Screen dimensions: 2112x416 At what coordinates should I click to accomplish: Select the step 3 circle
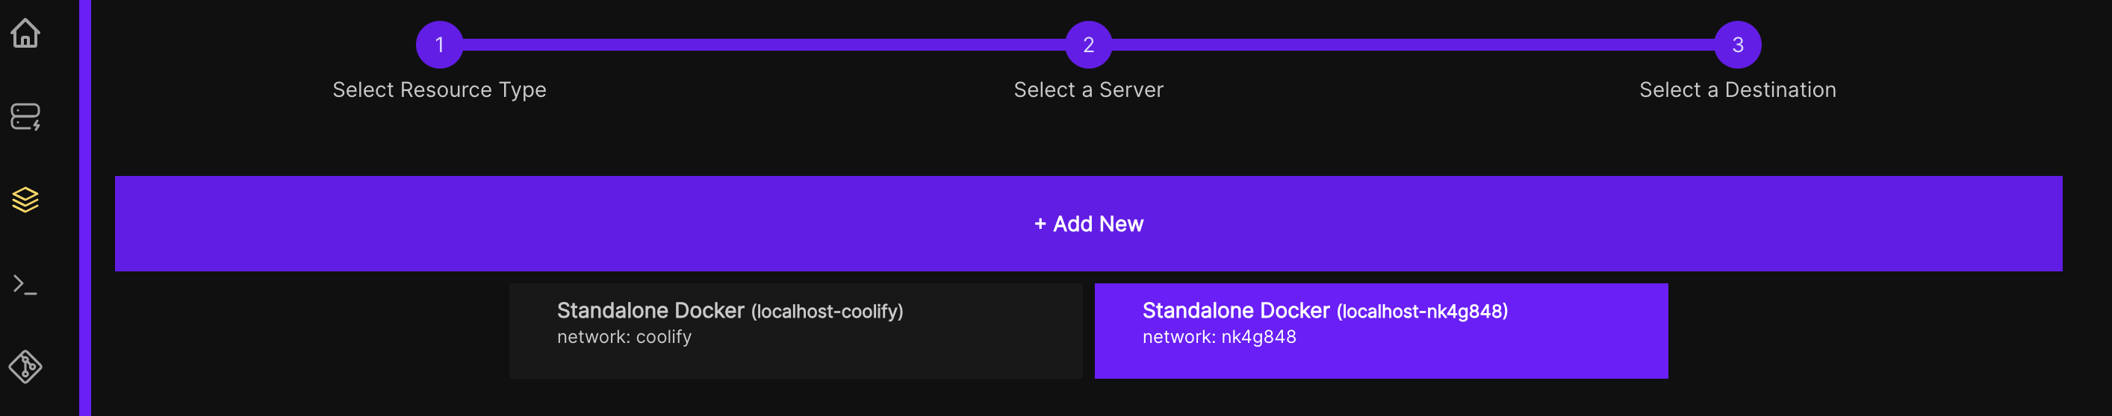click(x=1737, y=45)
